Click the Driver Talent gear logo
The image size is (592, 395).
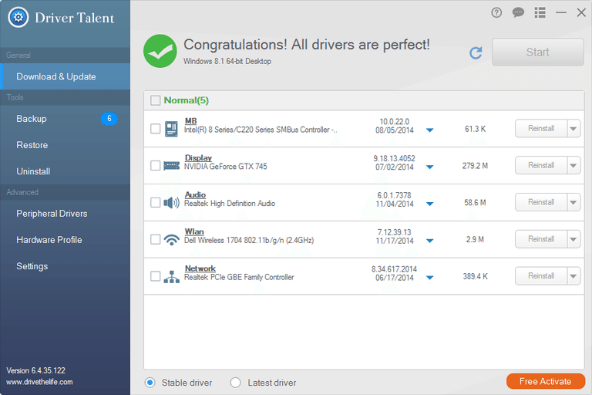click(x=18, y=18)
